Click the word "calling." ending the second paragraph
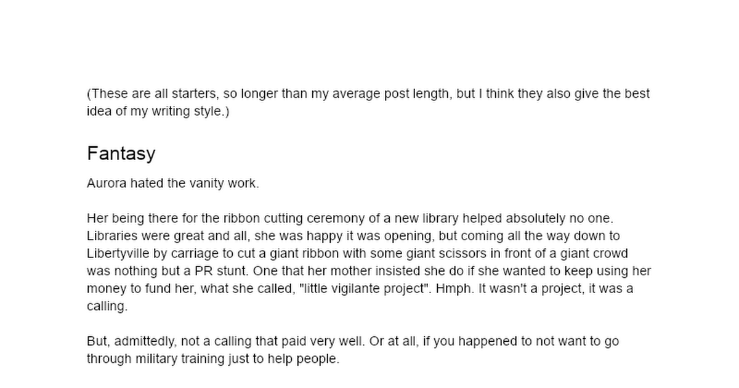This screenshot has width=739, height=388. tap(107, 307)
